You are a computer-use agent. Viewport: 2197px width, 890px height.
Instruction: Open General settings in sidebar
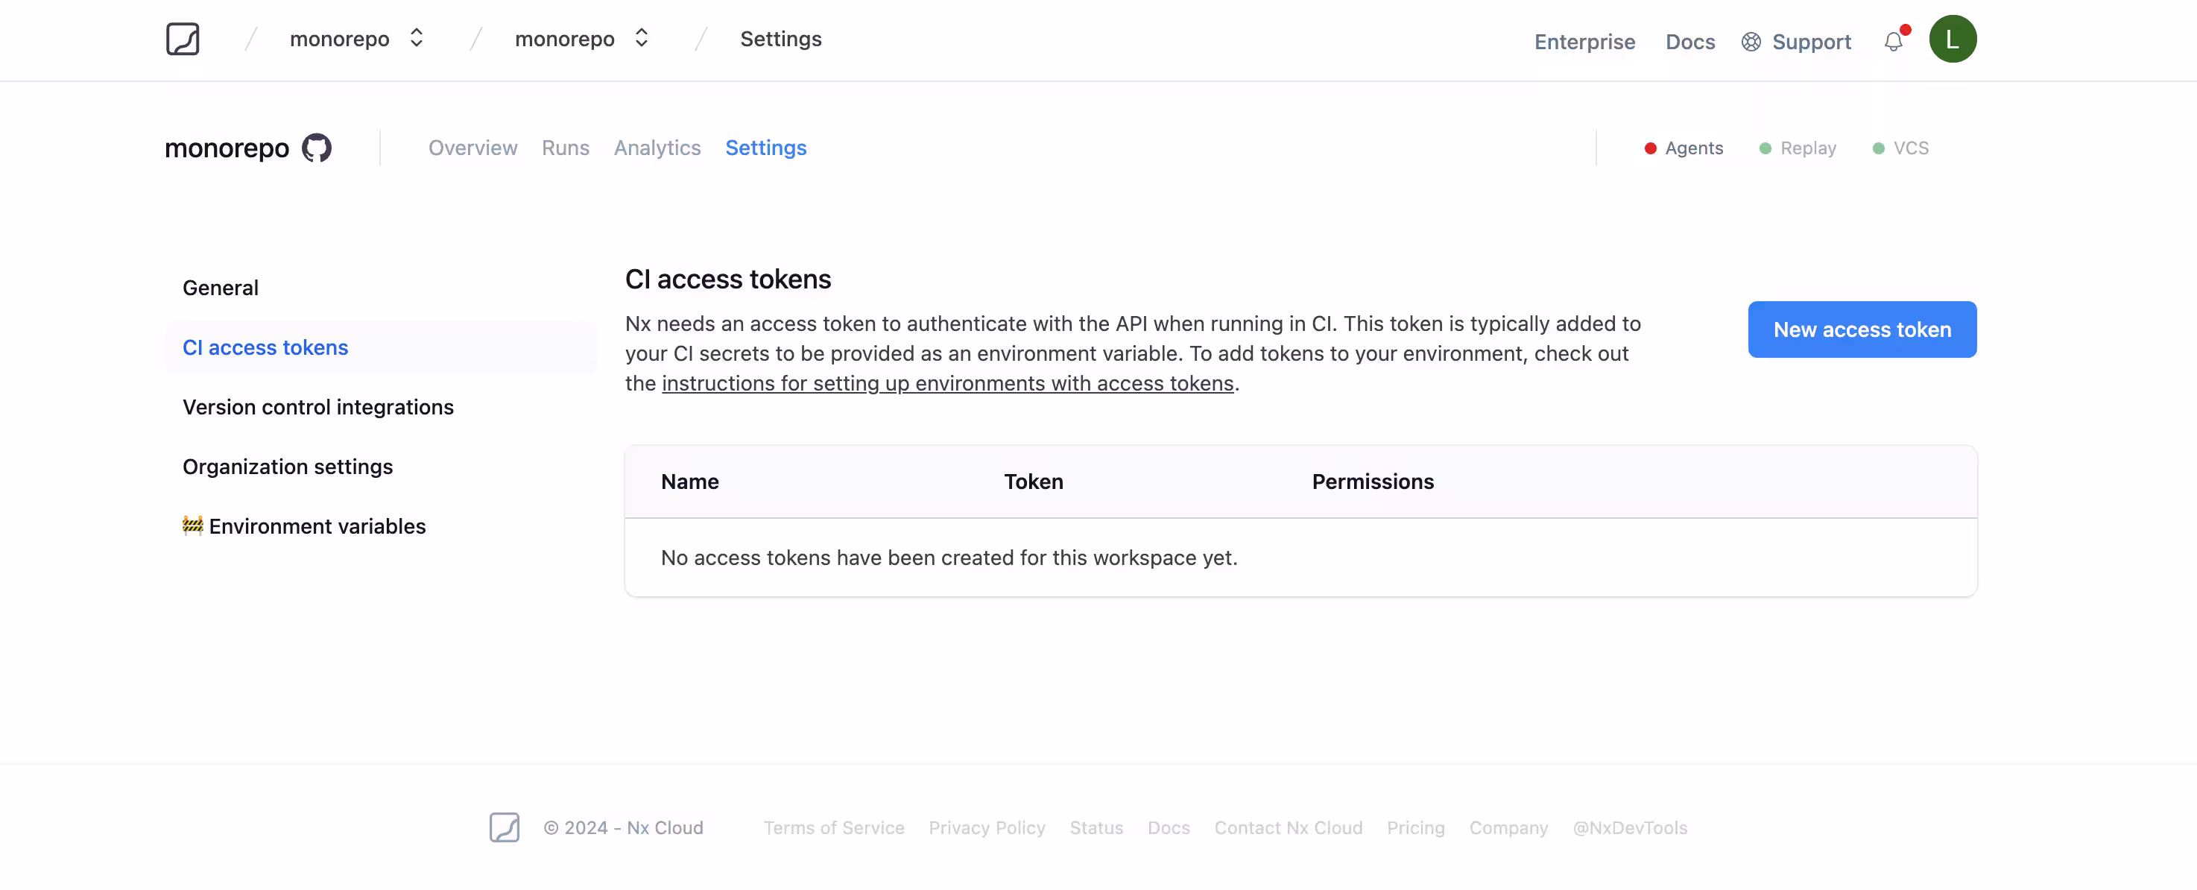coord(382,288)
